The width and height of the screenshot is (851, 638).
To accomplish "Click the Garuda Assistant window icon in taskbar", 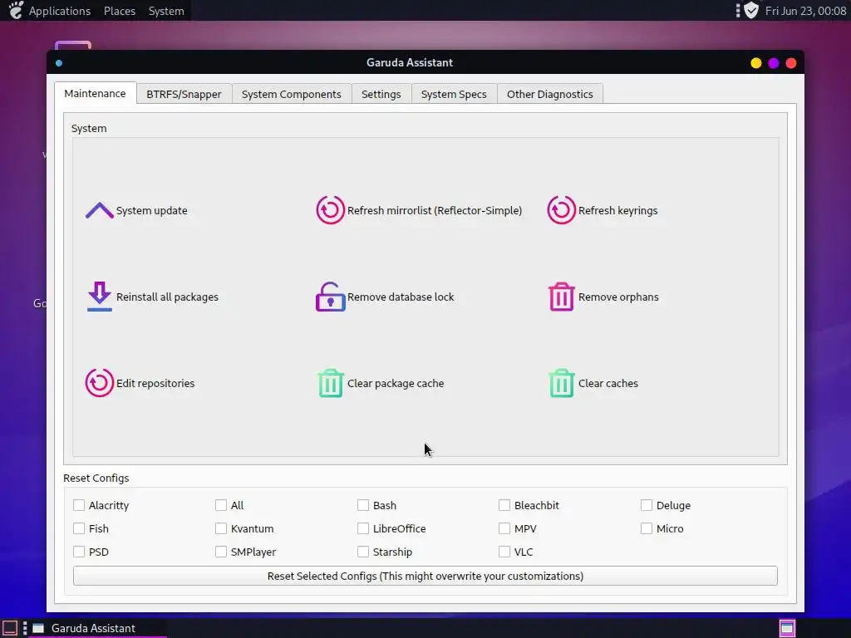I will (38, 628).
